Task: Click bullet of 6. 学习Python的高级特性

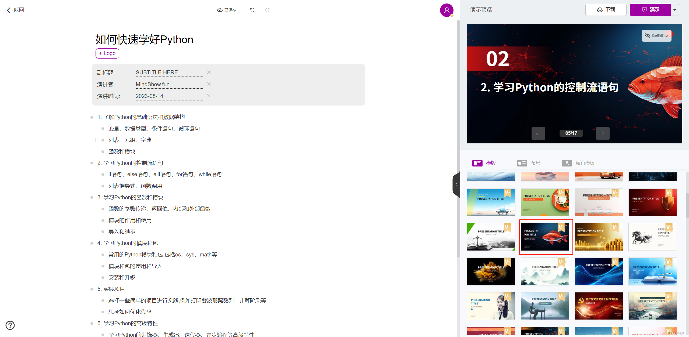Action: [92, 324]
